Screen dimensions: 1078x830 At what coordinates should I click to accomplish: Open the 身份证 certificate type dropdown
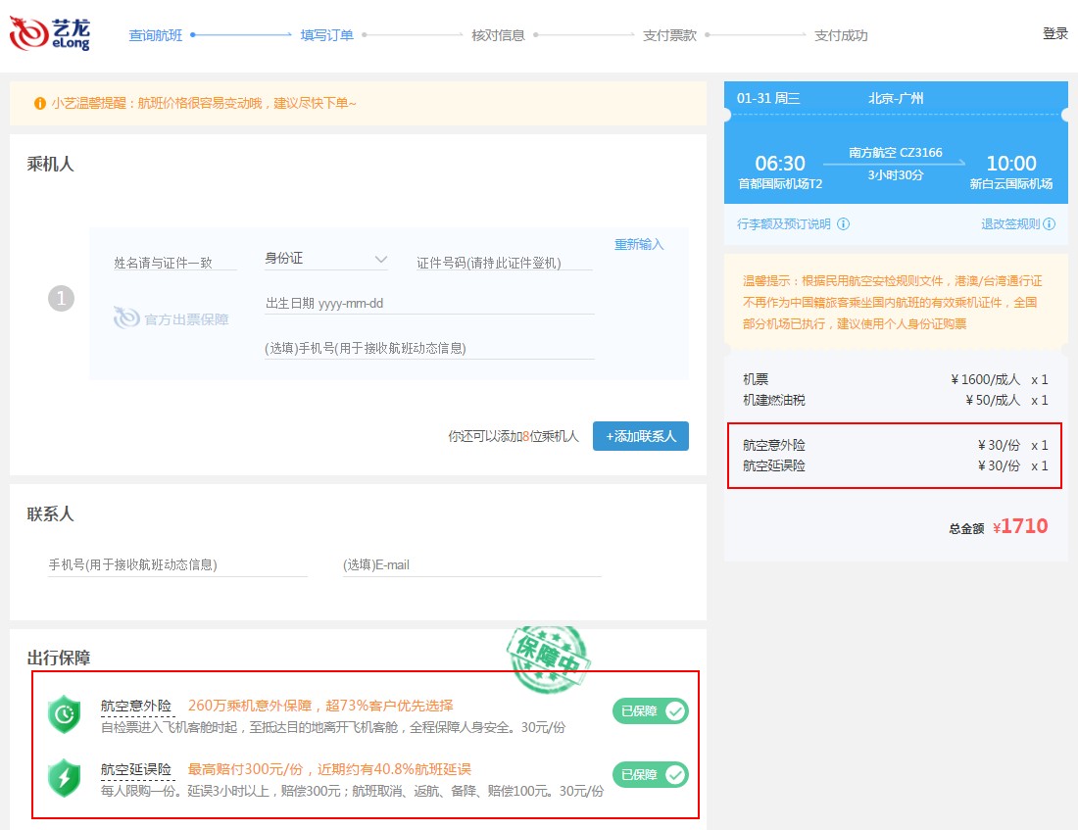coord(323,257)
